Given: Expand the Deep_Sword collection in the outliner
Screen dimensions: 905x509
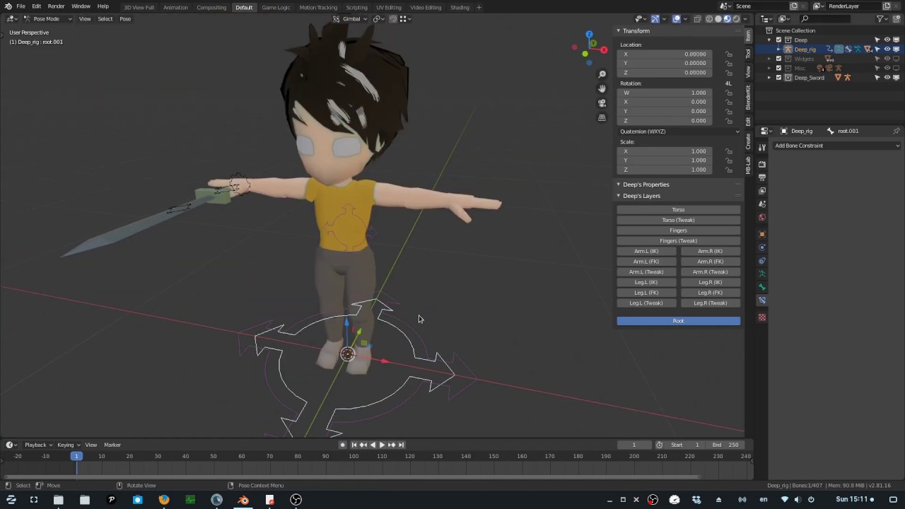Looking at the screenshot, I should click(x=770, y=78).
